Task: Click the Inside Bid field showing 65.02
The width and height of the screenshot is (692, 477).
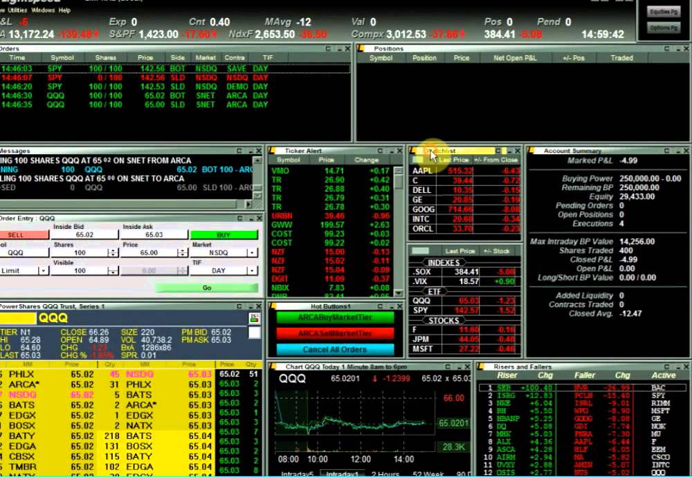Action: pos(84,234)
